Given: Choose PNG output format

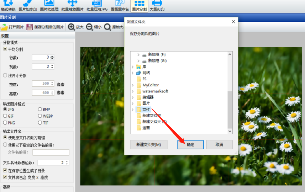Looking at the screenshot, I should (5, 123).
